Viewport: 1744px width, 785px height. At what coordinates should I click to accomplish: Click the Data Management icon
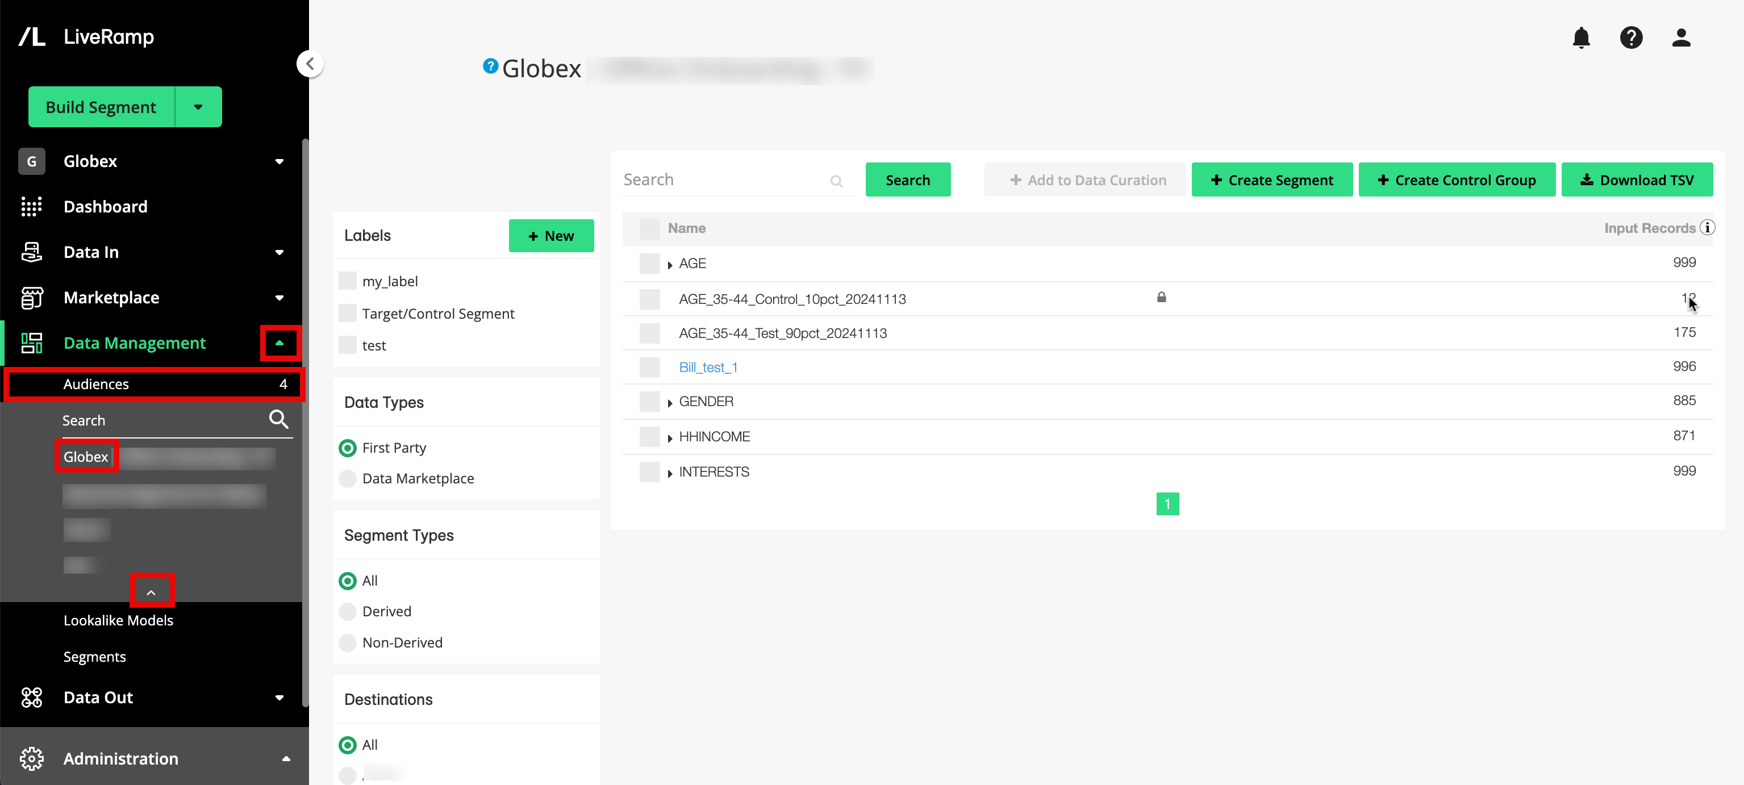(31, 343)
